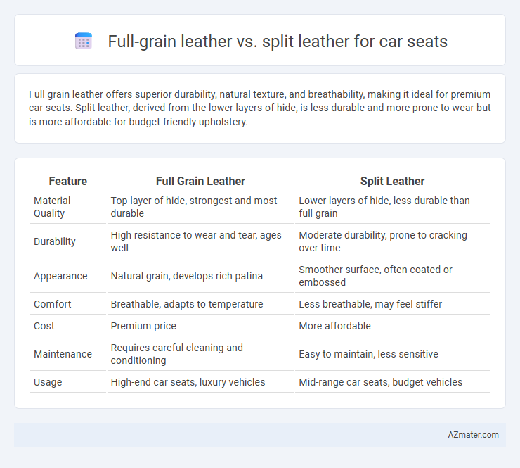Click 'Top layer of hide, strongest and most durable' cell
The height and width of the screenshot is (468, 520).
point(200,207)
